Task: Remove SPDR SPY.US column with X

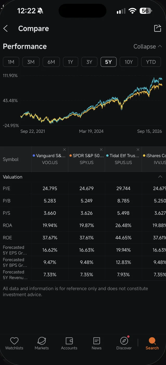Action: pyautogui.click(x=101, y=150)
